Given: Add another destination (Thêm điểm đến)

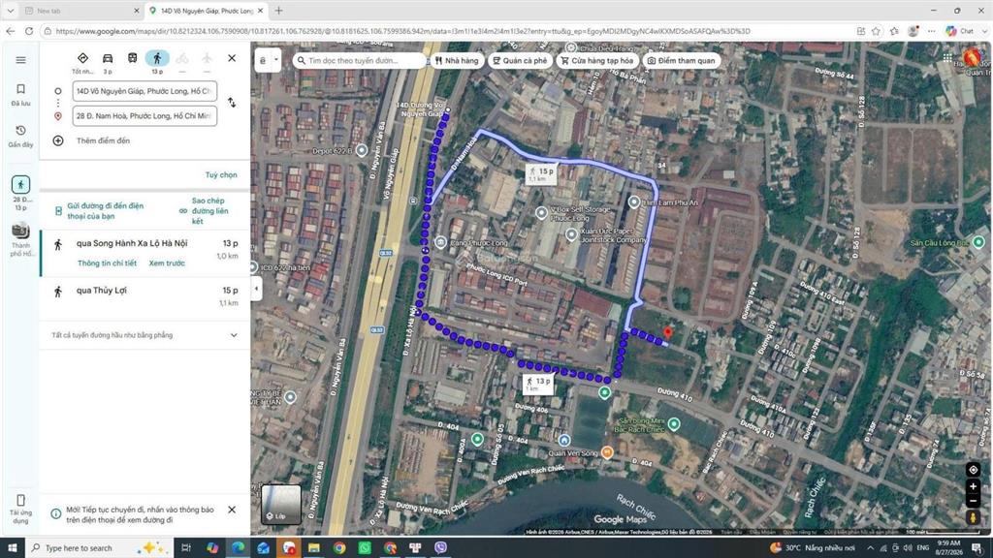Looking at the screenshot, I should [103, 140].
